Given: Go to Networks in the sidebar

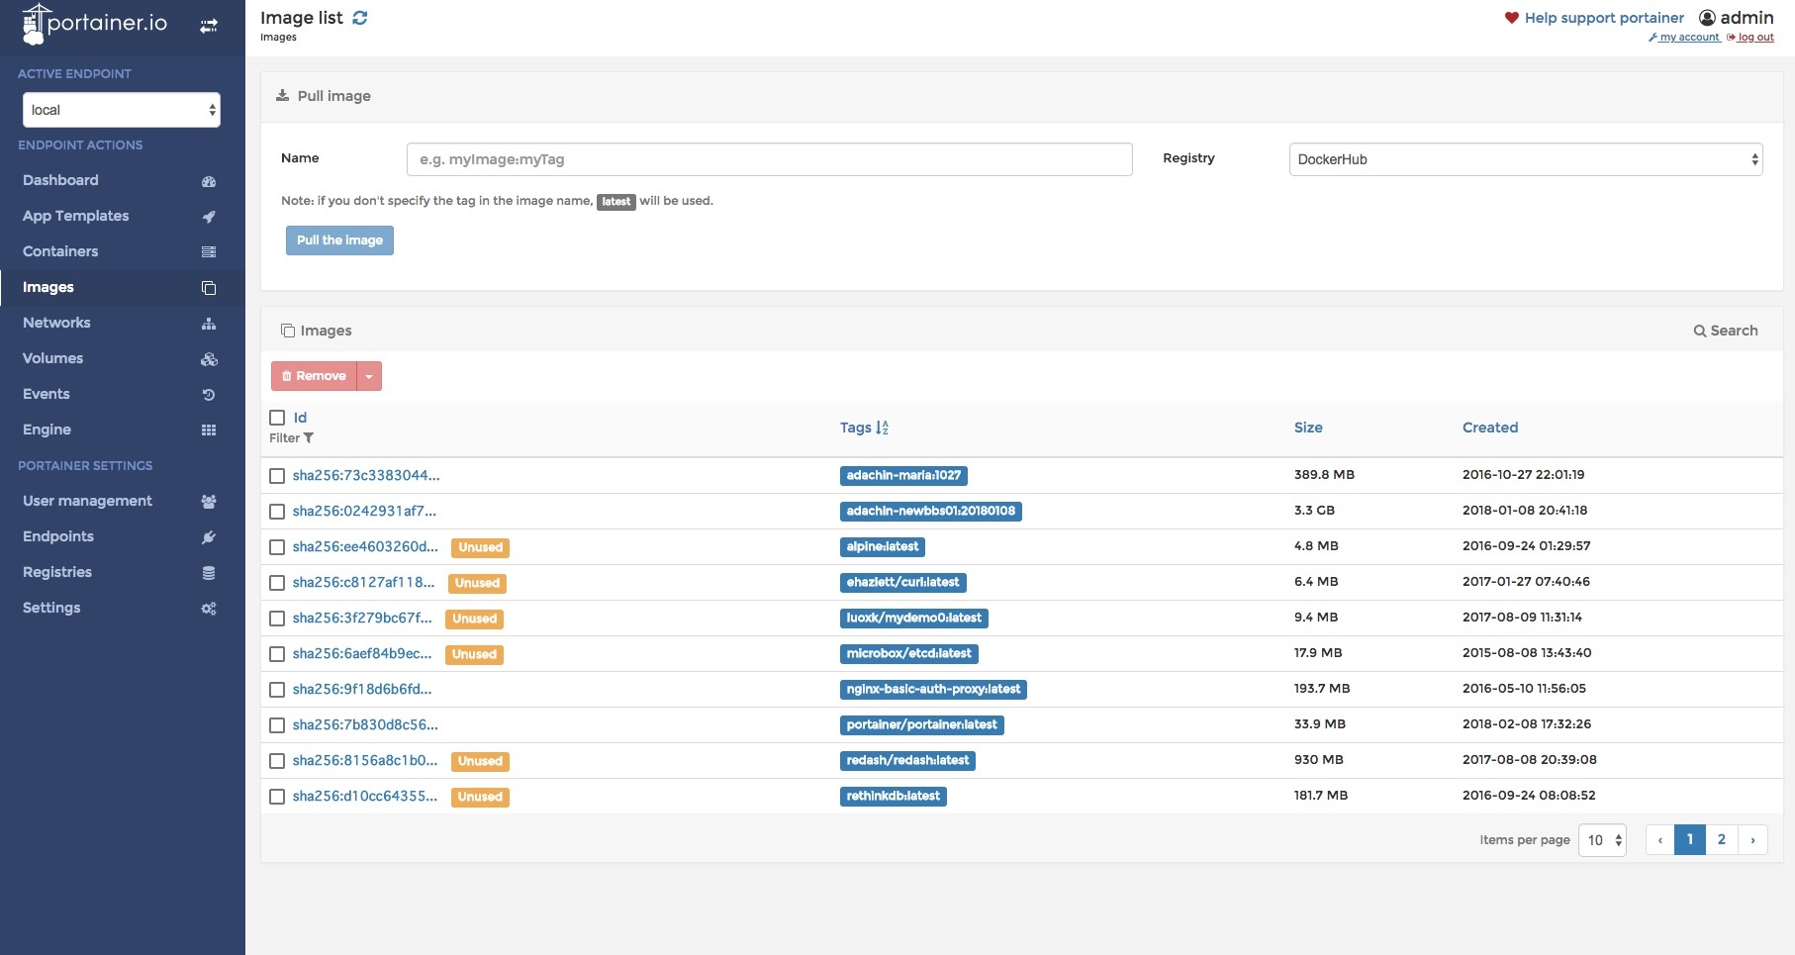Looking at the screenshot, I should tap(56, 323).
